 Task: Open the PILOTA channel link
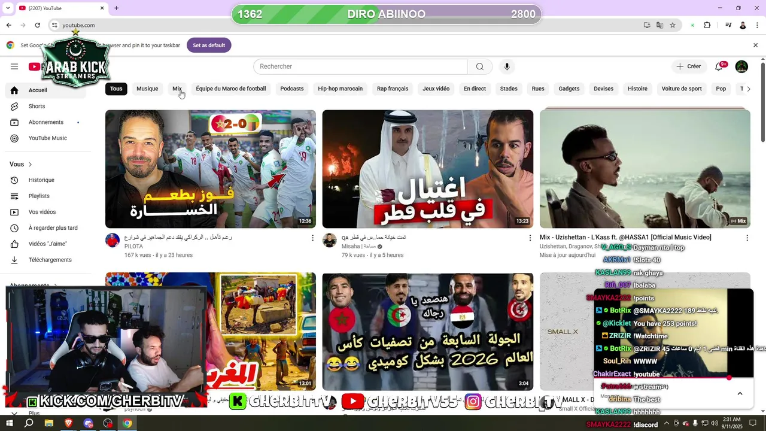coord(133,246)
